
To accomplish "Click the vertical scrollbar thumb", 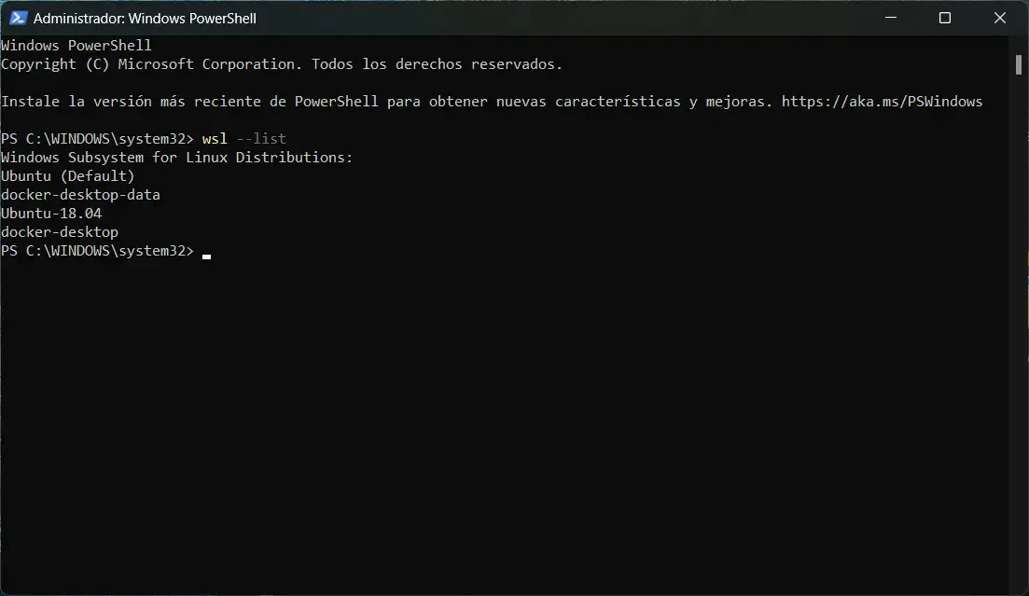I will [1019, 64].
